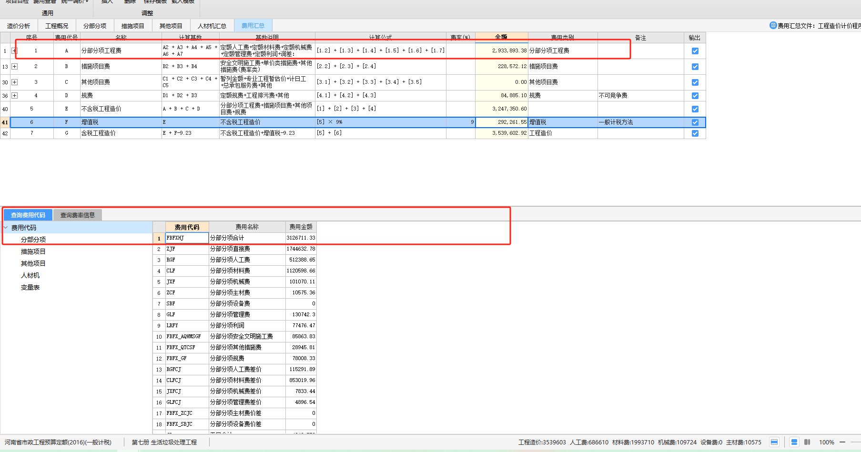Click the LRFY fee code cell
The width and height of the screenshot is (861, 452).
point(187,325)
